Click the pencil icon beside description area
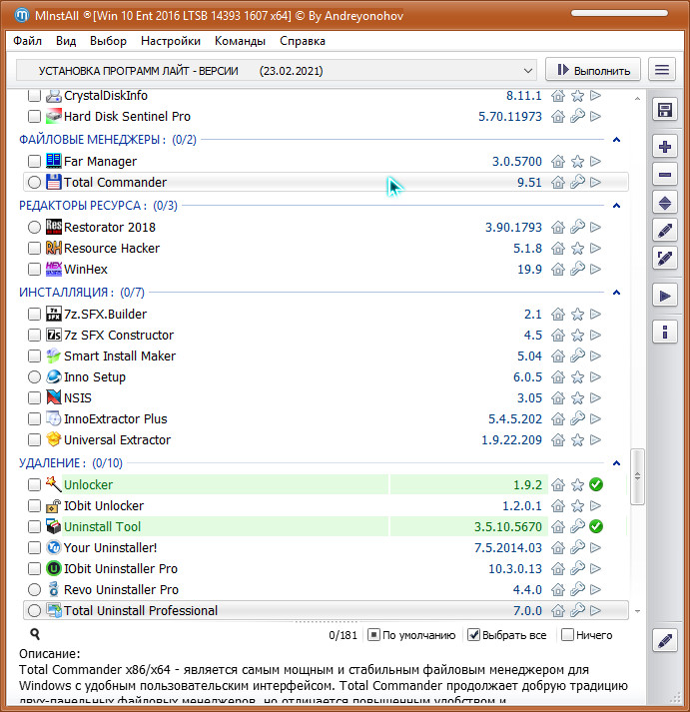This screenshot has height=712, width=690. [x=665, y=641]
